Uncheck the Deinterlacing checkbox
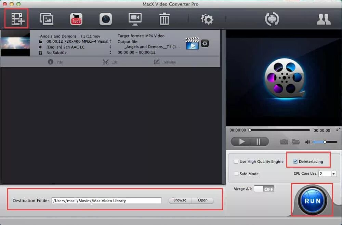The image size is (342, 225). pyautogui.click(x=295, y=161)
